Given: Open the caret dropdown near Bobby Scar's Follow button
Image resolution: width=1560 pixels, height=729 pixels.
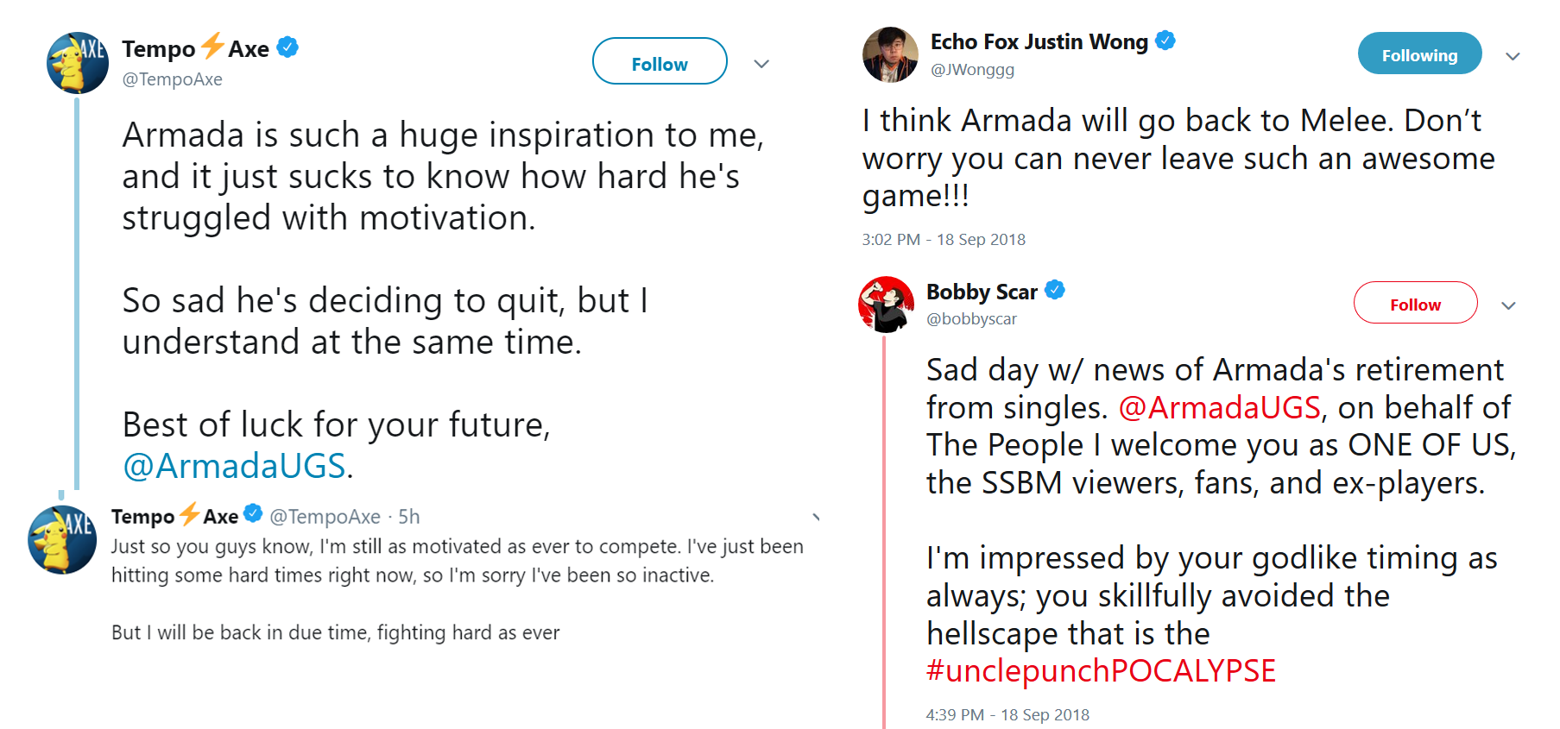Looking at the screenshot, I should tap(1509, 305).
